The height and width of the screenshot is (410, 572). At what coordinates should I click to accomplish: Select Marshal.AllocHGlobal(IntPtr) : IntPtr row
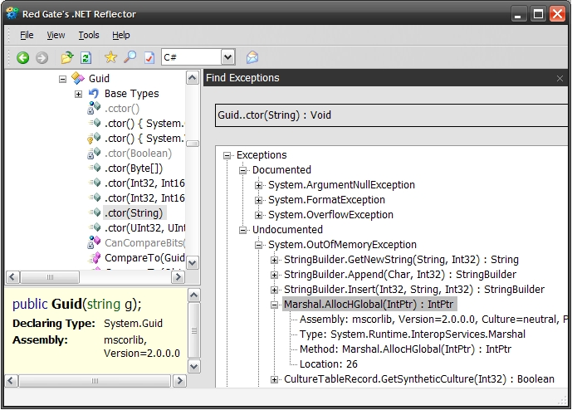coord(369,305)
